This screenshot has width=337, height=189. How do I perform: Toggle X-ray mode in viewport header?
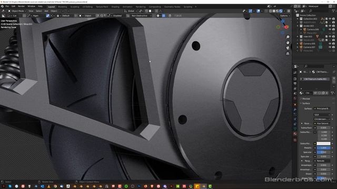coord(266,11)
